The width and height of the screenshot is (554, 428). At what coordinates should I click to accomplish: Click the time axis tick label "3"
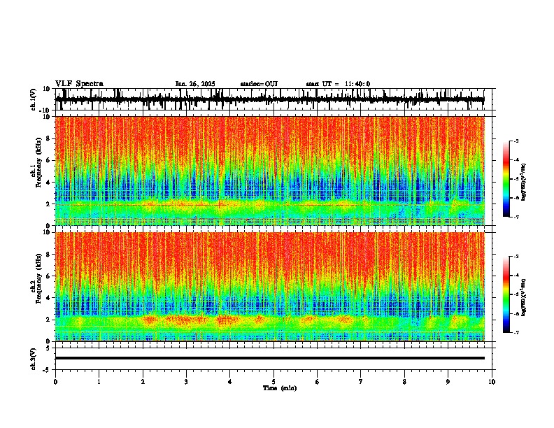point(186,382)
